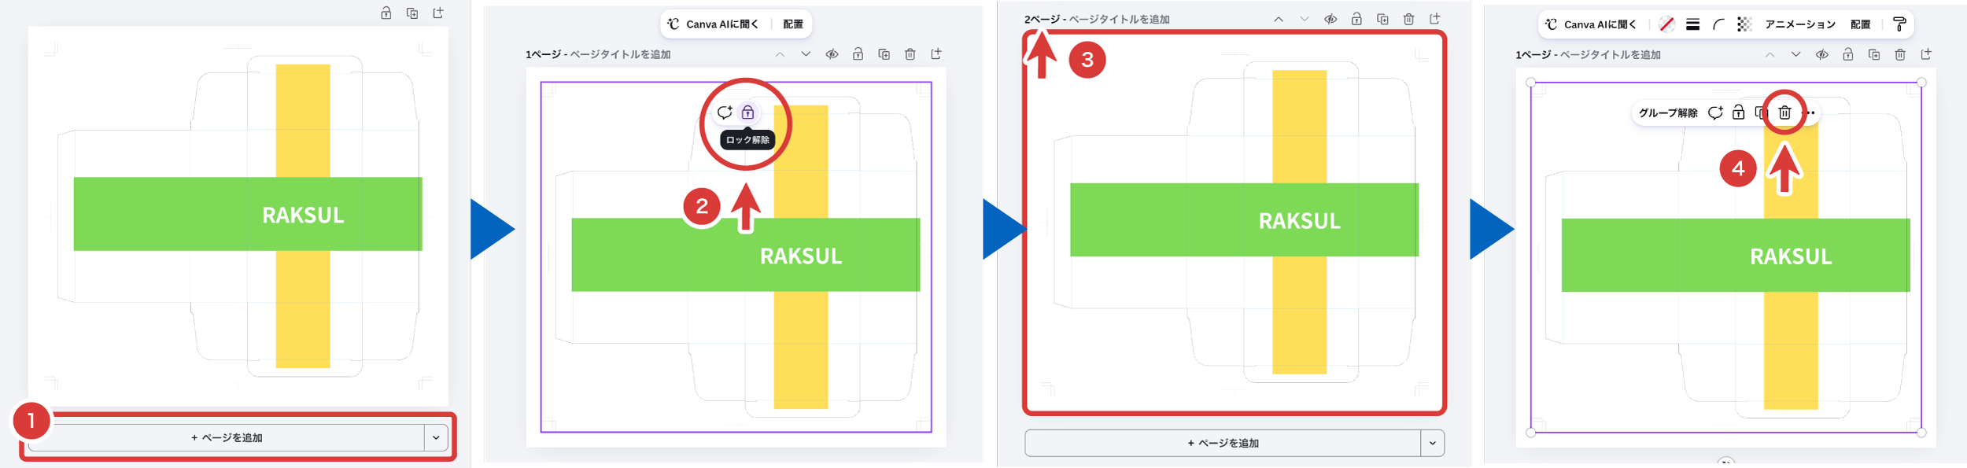Toggle page lock for page 1 in step 2 screenshot
This screenshot has width=1967, height=468.
(858, 54)
